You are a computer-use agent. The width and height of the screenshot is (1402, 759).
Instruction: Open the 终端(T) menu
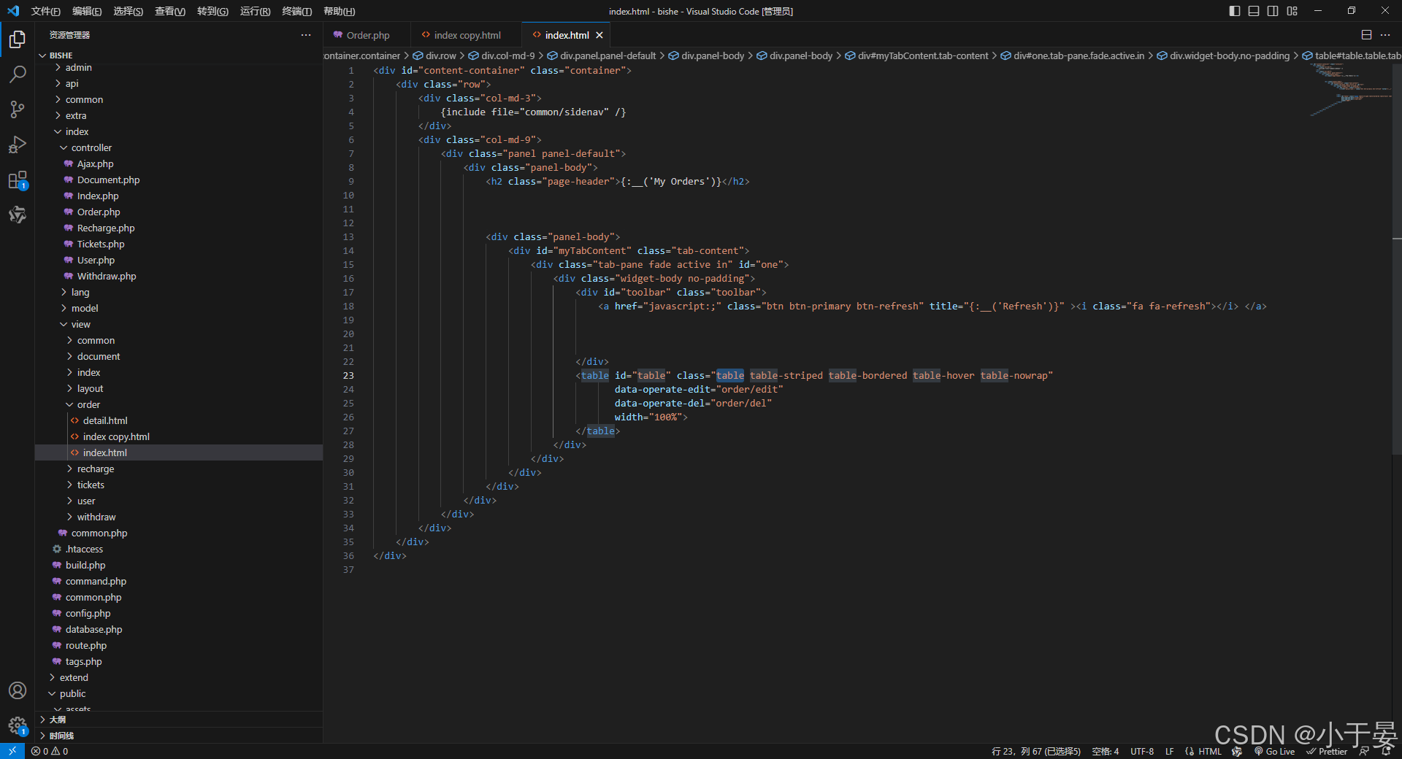[296, 11]
